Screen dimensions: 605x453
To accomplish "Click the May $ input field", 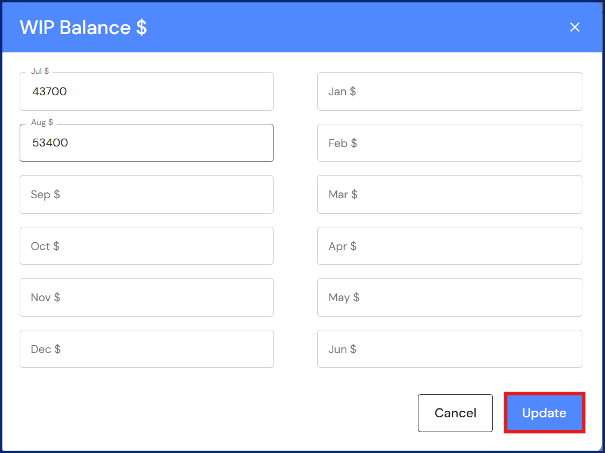I will click(449, 298).
